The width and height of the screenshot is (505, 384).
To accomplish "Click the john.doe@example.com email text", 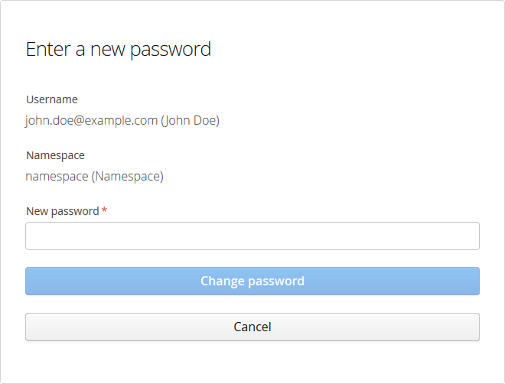I will tap(91, 121).
